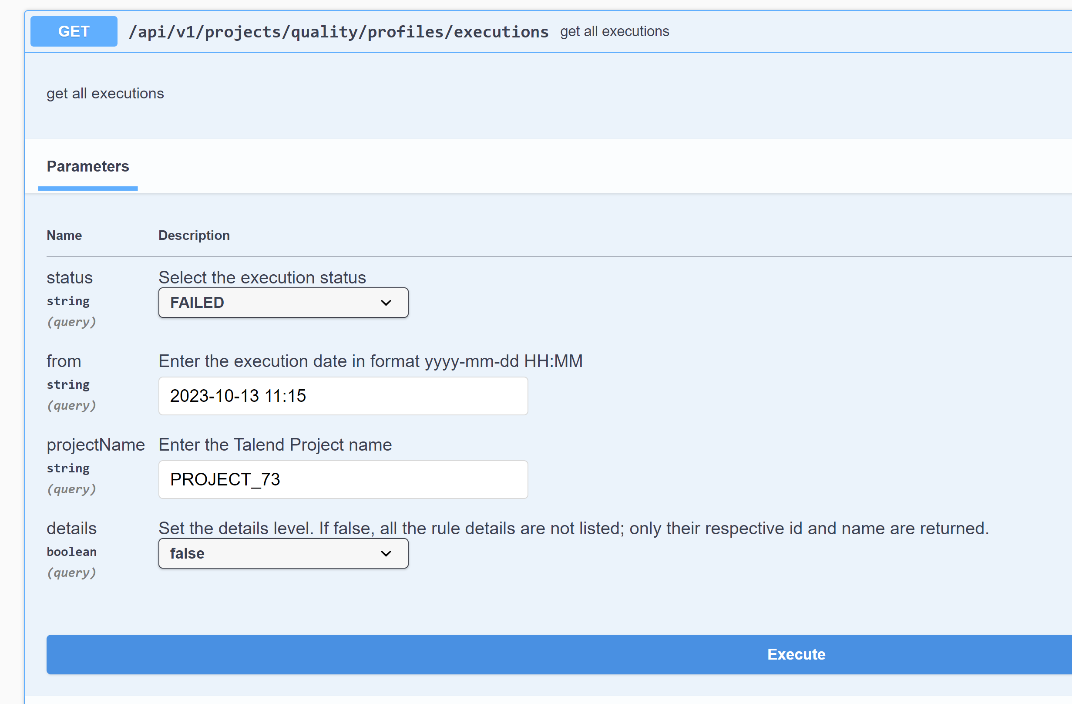
Task: Select the PROJECT_73 project name field
Action: point(343,479)
